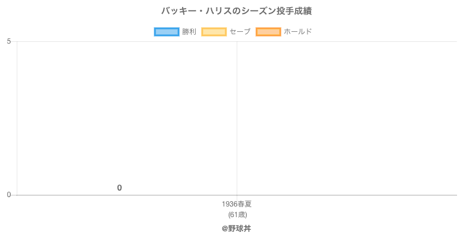473x236 pixels.
Task: Click the x-axis baseline at value 0
Action: click(355, 195)
